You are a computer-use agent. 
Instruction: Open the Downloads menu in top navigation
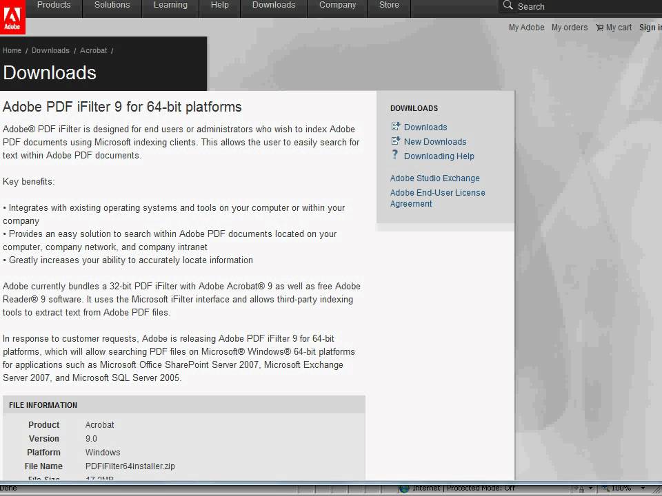274,5
